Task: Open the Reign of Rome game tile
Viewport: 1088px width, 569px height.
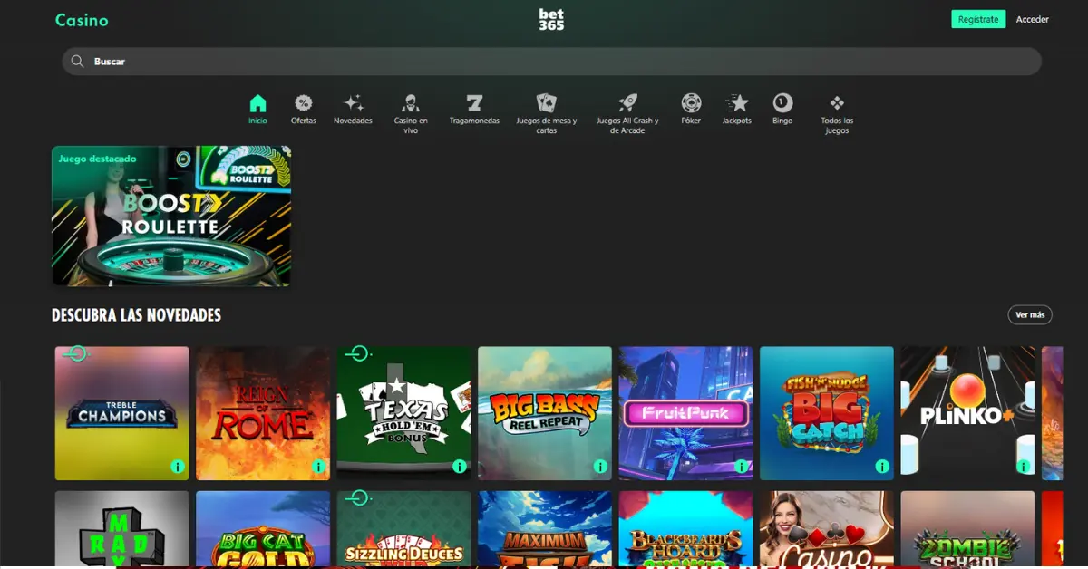Action: [x=263, y=413]
